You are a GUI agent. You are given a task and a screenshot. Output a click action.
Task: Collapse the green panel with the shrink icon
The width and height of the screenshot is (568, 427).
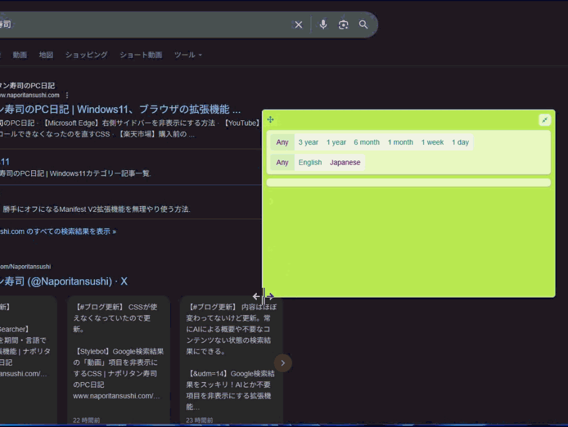coord(545,120)
